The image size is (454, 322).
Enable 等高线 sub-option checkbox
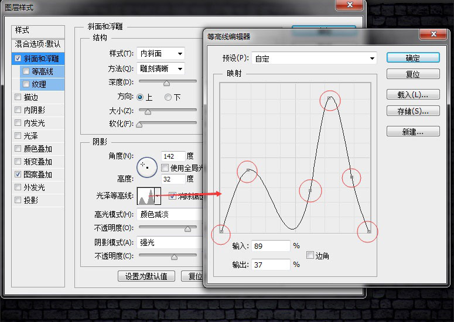click(x=26, y=71)
